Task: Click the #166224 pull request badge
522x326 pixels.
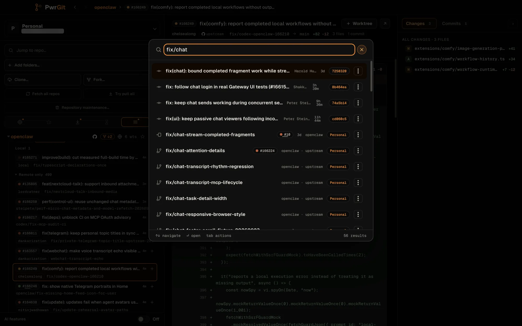Action: 265,150
